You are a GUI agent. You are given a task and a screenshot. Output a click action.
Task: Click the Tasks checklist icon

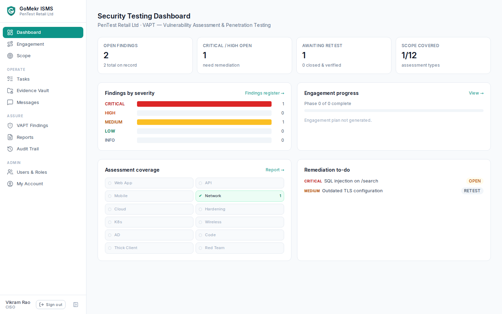click(x=10, y=79)
